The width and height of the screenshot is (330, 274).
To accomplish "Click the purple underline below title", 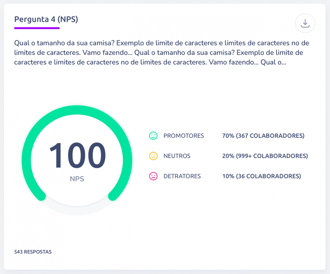I will [x=37, y=28].
